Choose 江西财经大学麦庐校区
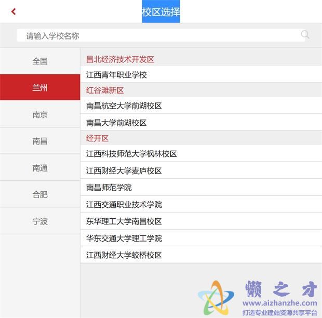This screenshot has width=322, height=318. pos(124,171)
